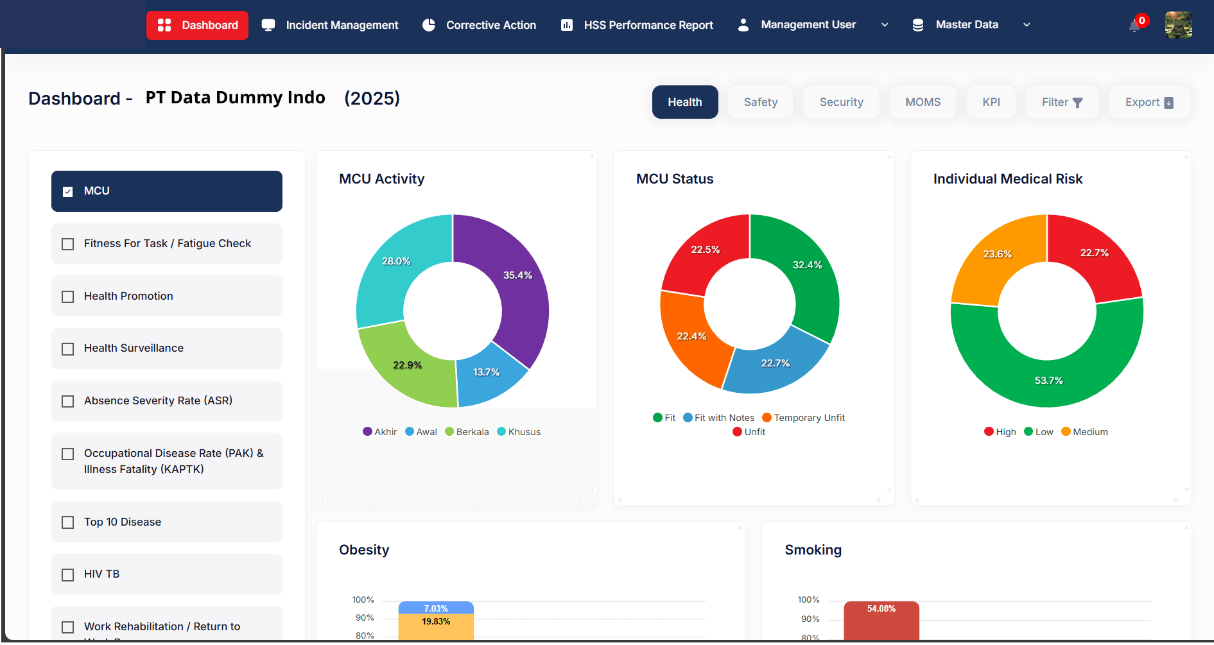Screen dimensions: 1214x645
Task: Tick the Health Surveillance checkbox
Action: [x=68, y=348]
